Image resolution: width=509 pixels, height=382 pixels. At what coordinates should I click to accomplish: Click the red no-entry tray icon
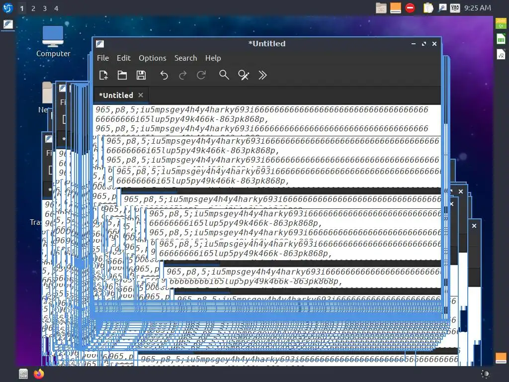410,8
